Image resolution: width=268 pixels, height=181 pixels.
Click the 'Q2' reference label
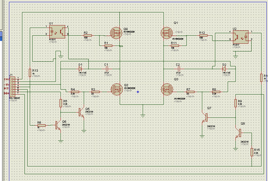click(x=126, y=85)
